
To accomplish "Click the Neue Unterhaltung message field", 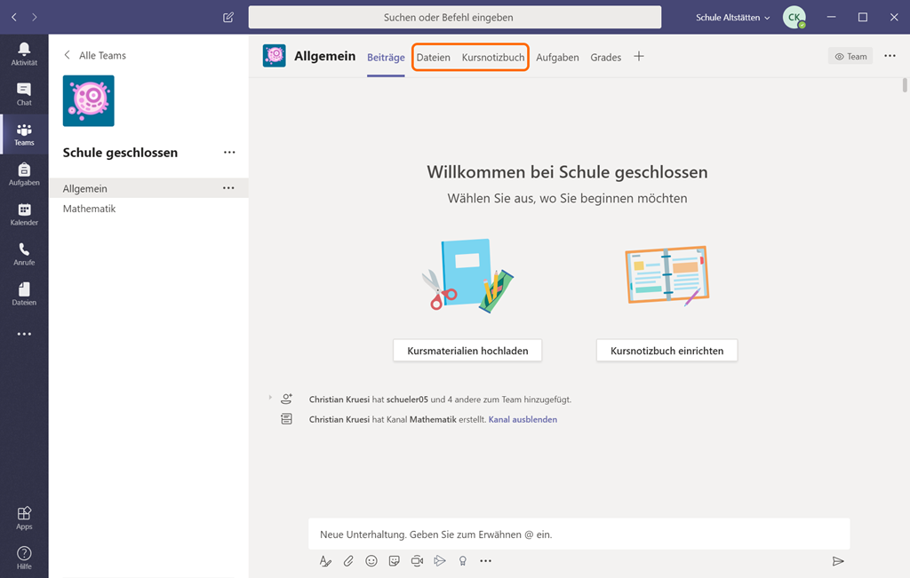I will coord(578,534).
